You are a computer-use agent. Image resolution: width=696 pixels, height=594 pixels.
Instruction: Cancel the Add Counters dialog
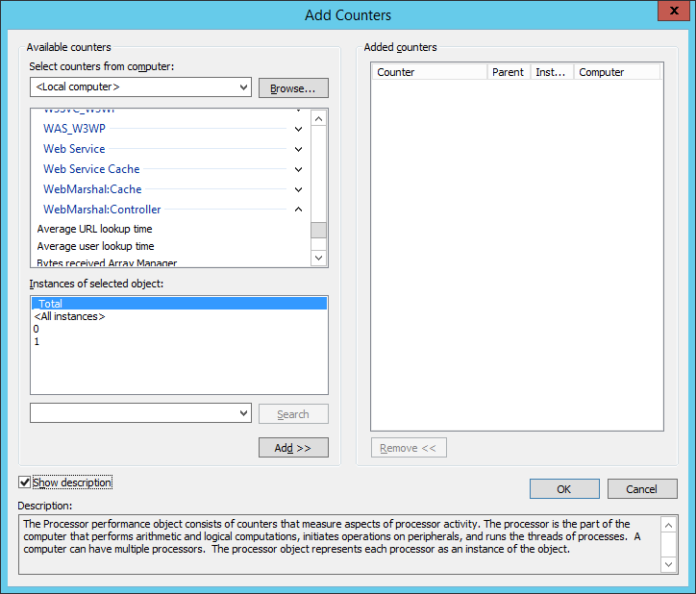[x=641, y=488]
